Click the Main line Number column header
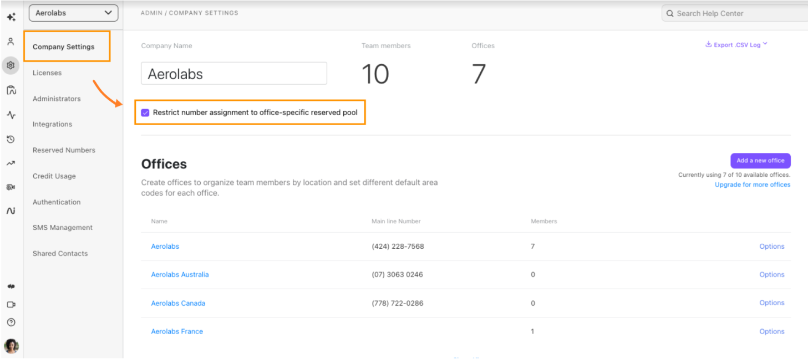The height and width of the screenshot is (359, 808). (x=396, y=221)
